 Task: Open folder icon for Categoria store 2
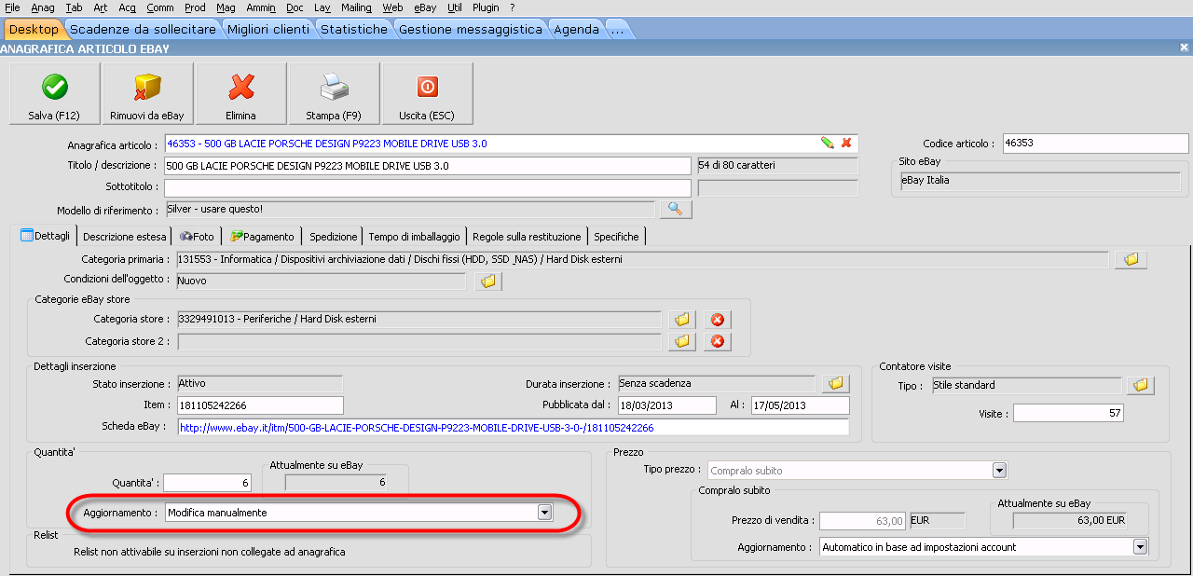click(682, 341)
